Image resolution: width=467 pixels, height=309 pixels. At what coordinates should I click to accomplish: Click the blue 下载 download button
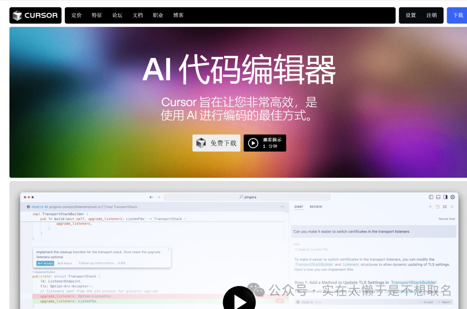(x=457, y=15)
